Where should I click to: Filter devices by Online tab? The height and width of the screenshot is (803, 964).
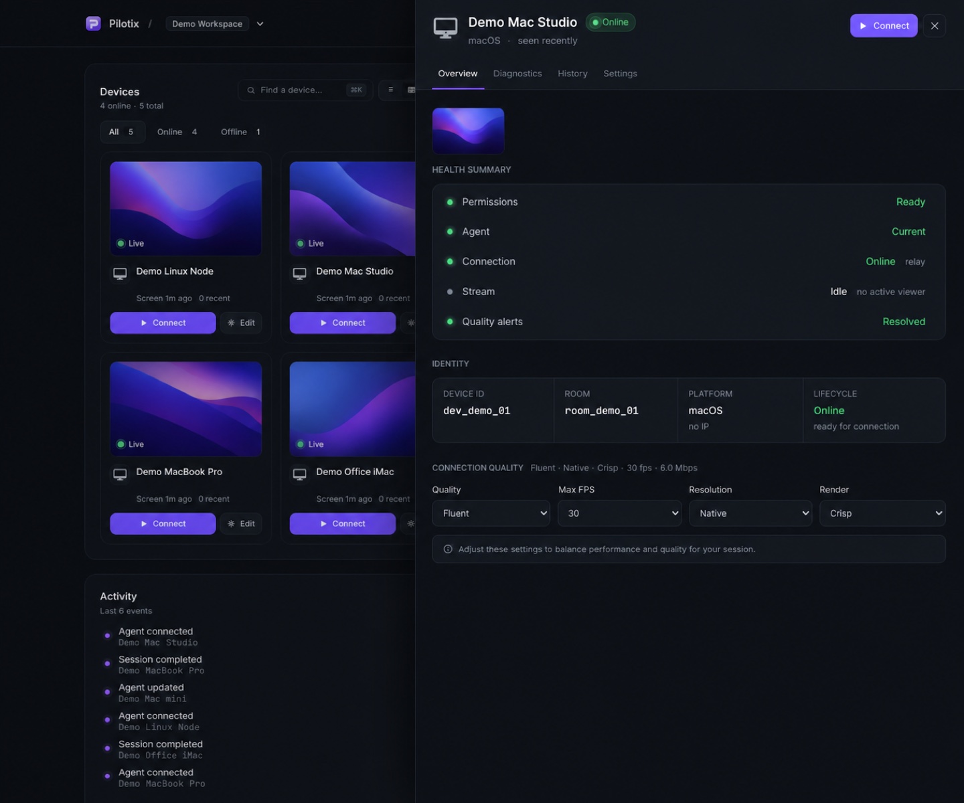click(x=177, y=132)
